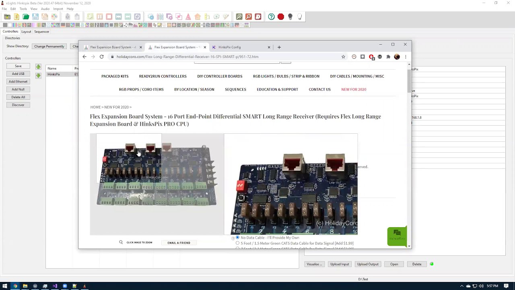Click the save disk icon in xLights toolbar
The height and width of the screenshot is (290, 515).
35,17
